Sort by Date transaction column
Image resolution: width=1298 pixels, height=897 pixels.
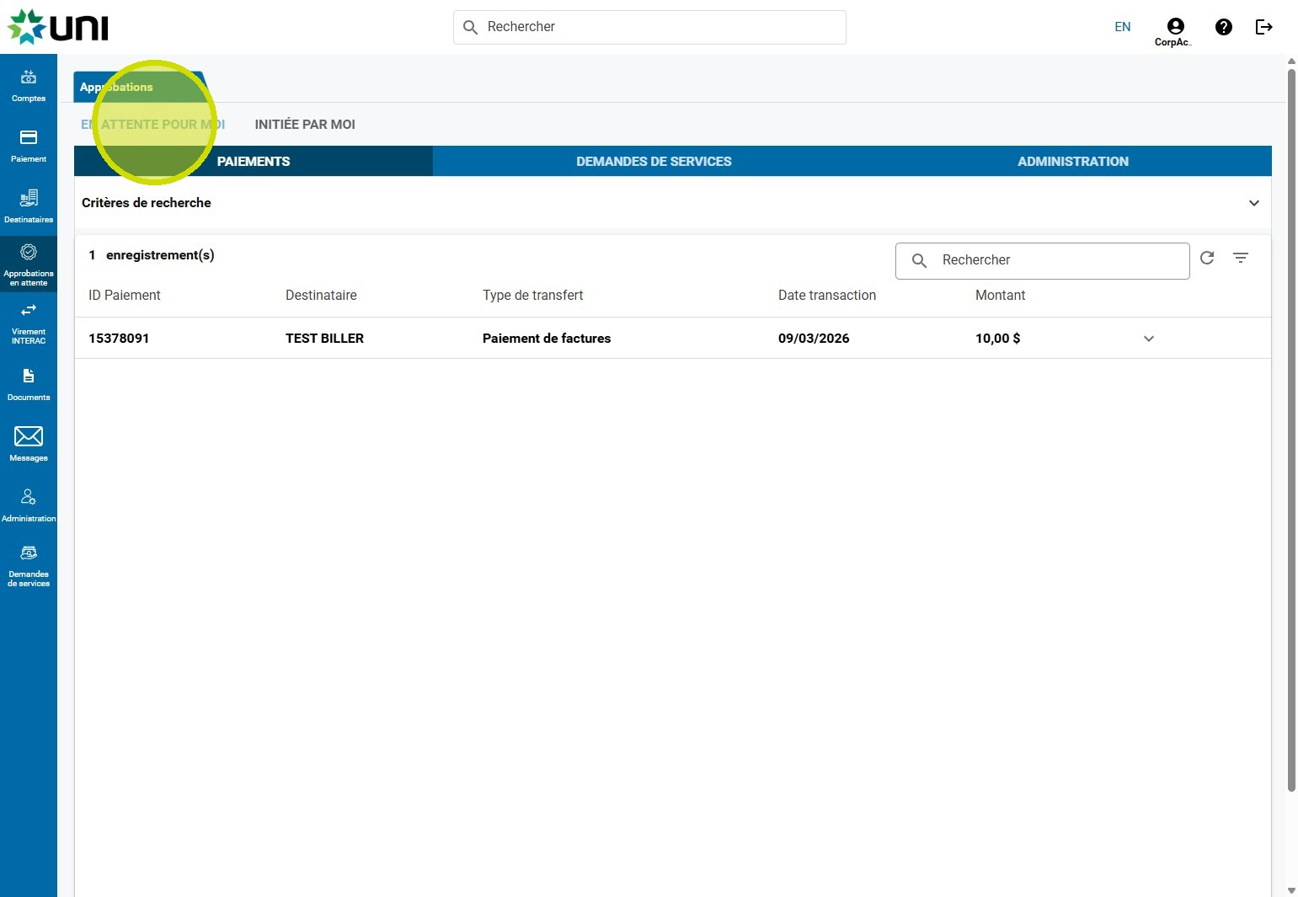(x=827, y=296)
